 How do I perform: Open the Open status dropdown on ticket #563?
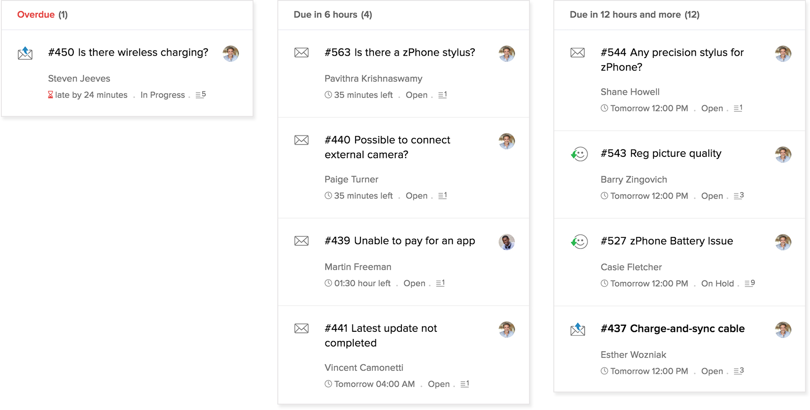tap(416, 95)
